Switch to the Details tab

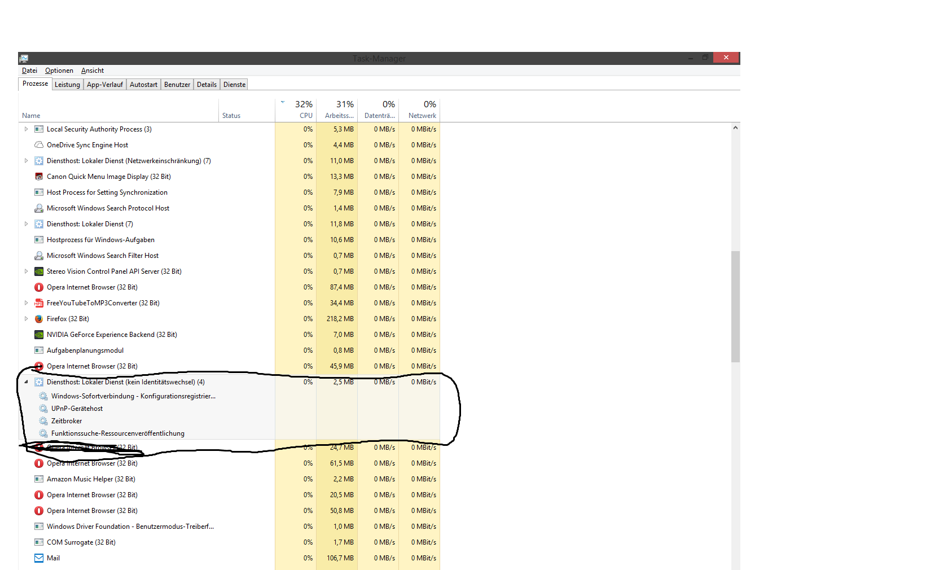(207, 85)
